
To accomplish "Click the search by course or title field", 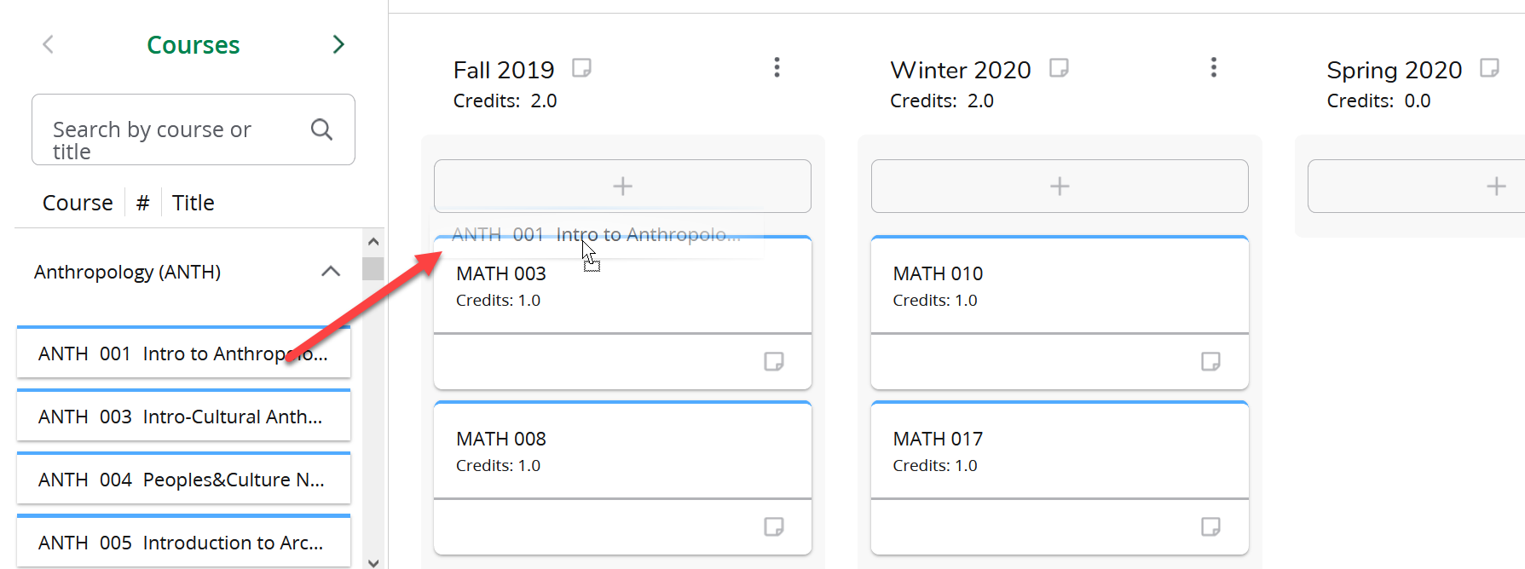I will tap(170, 130).
